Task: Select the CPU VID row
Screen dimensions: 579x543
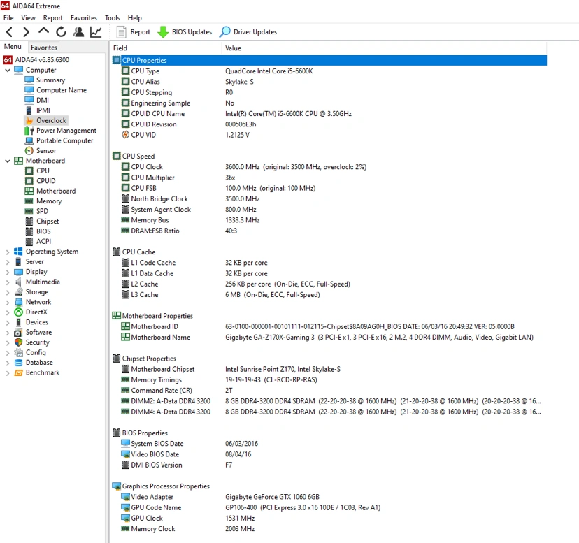Action: (x=329, y=135)
